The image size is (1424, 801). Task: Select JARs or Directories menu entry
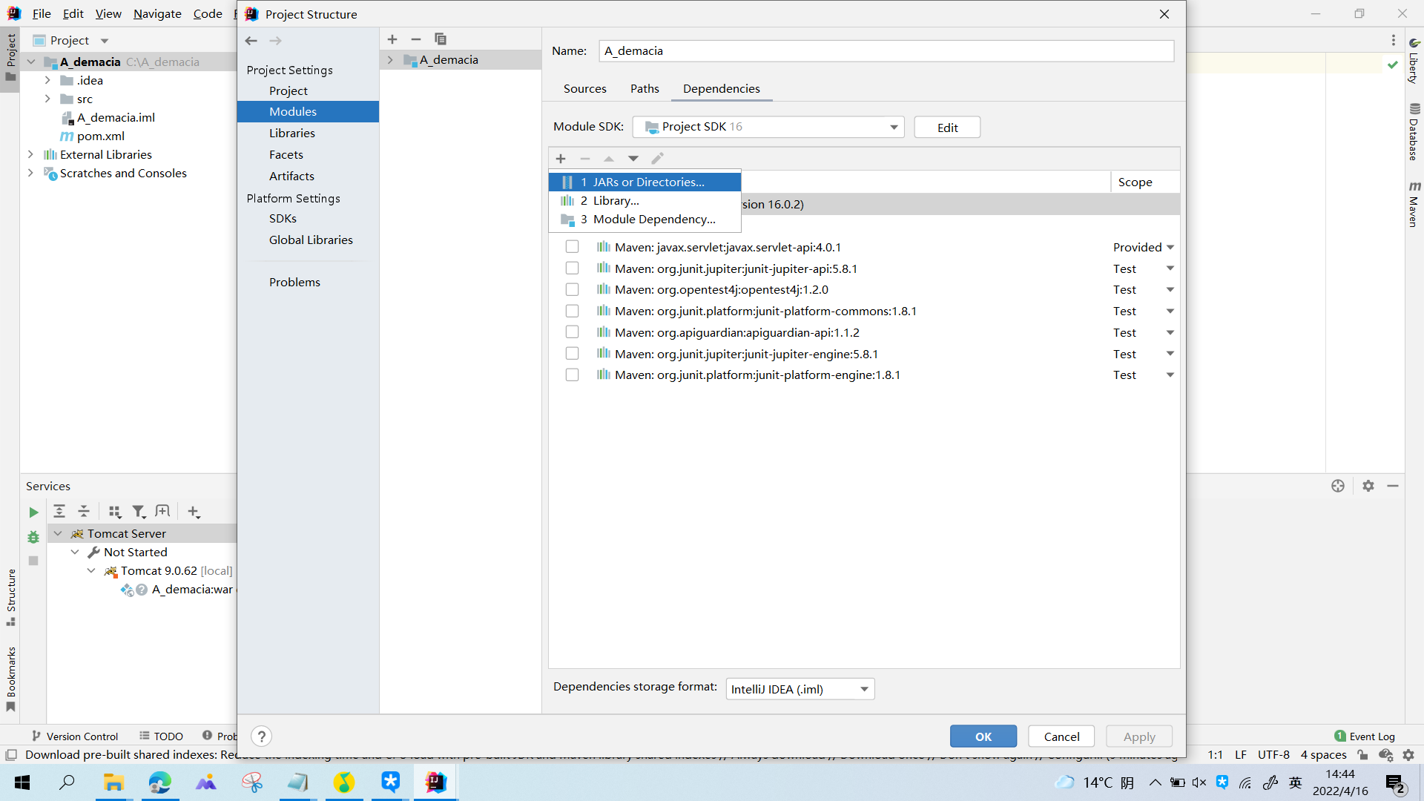point(645,182)
